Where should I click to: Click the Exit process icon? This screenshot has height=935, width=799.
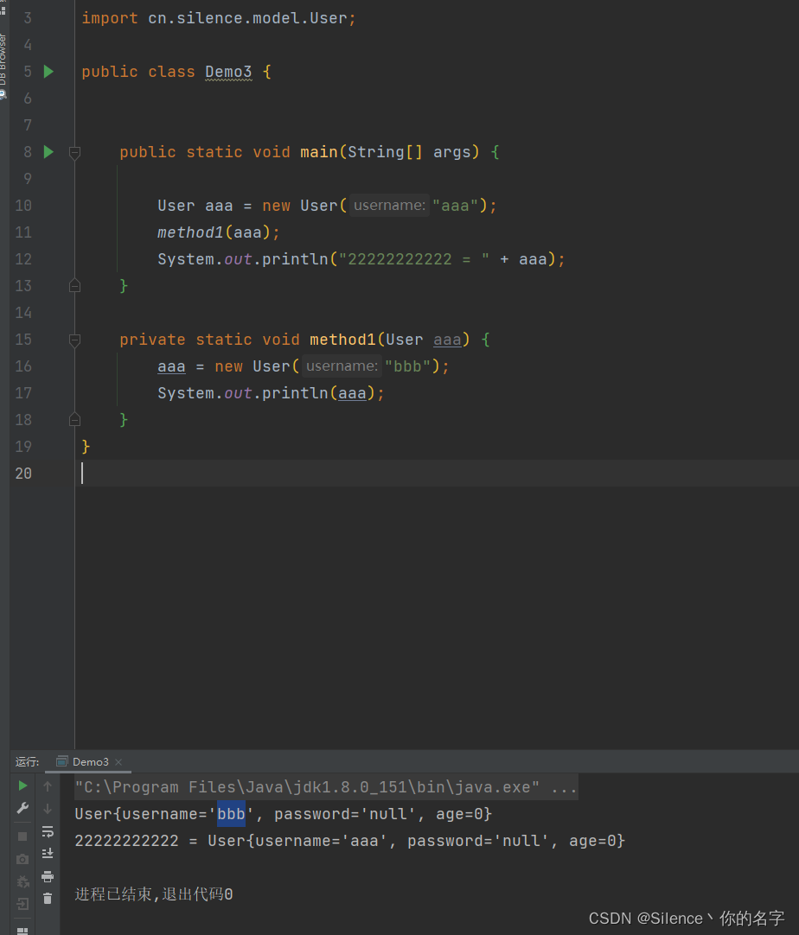[22, 904]
